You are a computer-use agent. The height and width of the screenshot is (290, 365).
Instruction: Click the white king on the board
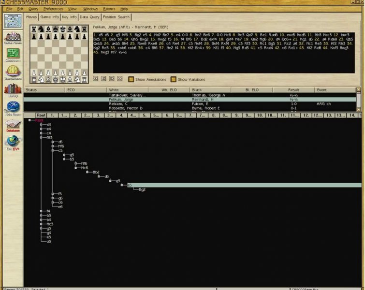63,80
